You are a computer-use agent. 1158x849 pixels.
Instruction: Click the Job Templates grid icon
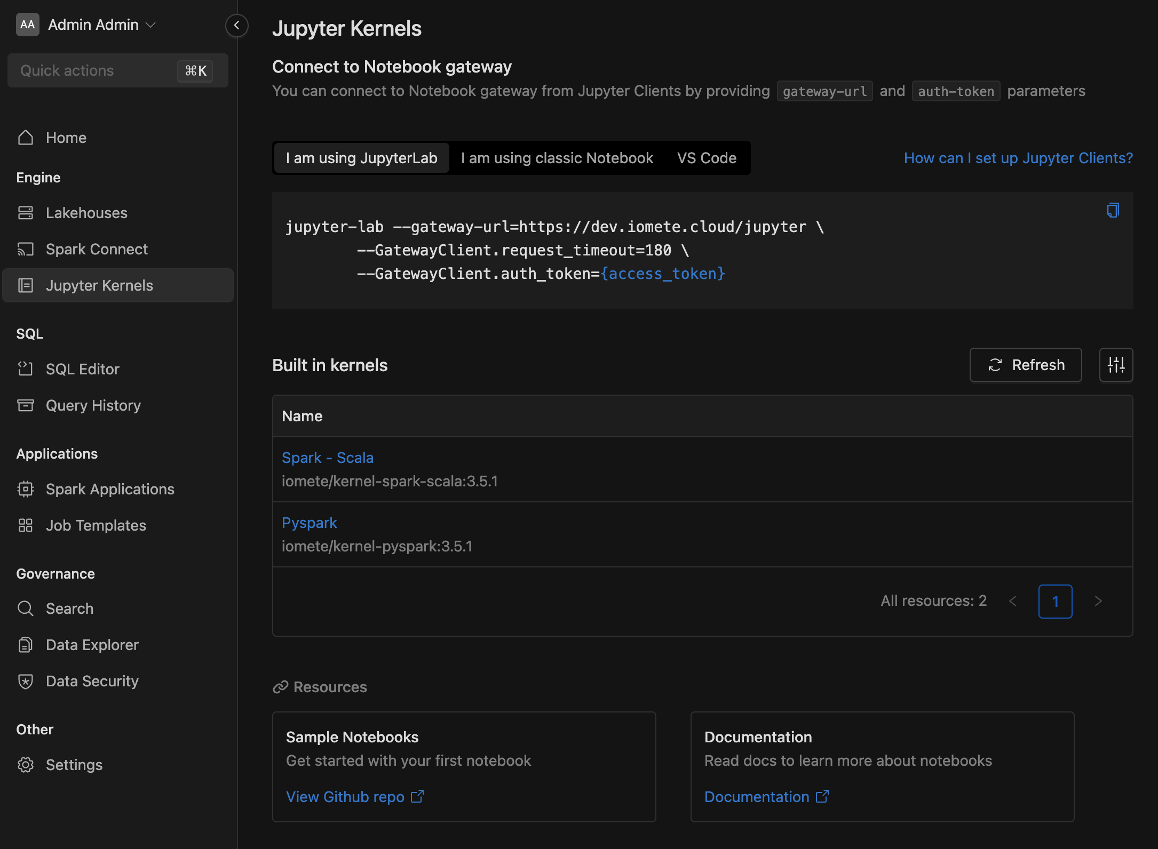tap(26, 525)
